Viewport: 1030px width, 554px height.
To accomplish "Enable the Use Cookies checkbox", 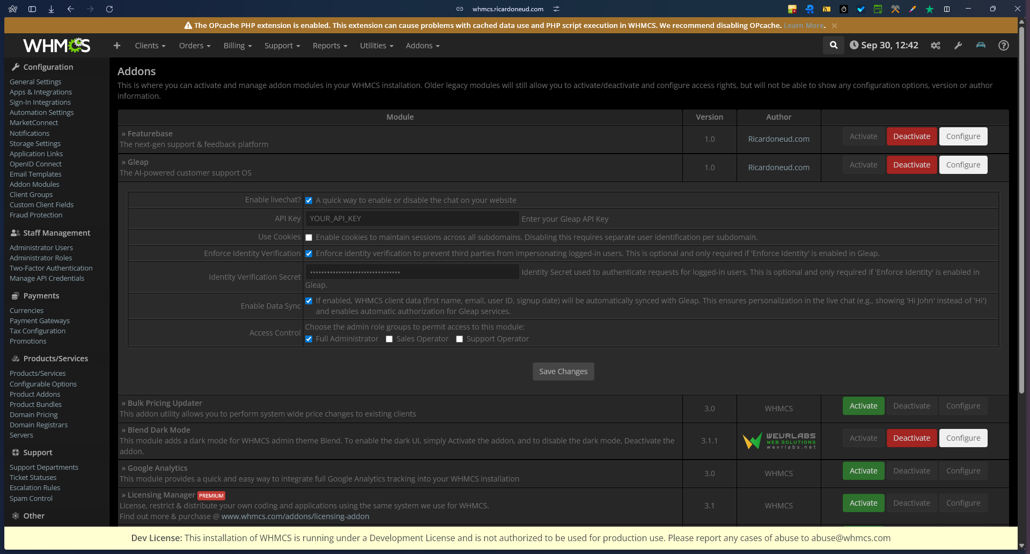I will [309, 238].
